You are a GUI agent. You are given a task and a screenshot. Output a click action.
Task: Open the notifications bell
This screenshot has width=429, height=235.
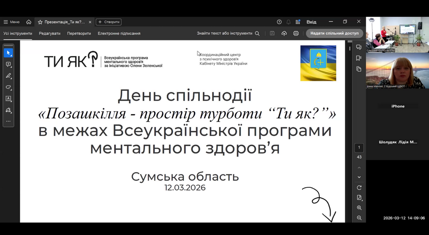pyautogui.click(x=288, y=22)
